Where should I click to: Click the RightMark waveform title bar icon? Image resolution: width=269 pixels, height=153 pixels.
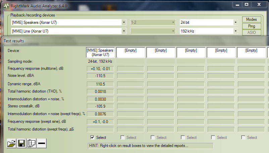6,6
